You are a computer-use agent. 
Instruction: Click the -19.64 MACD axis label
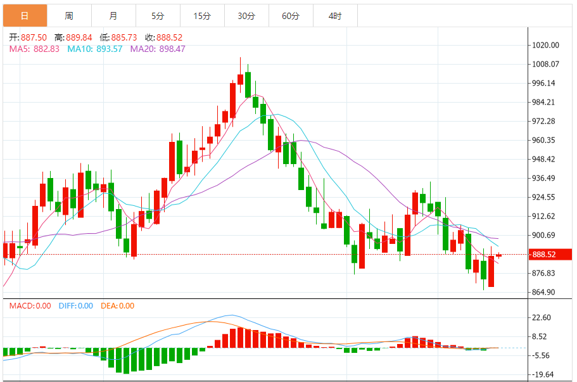(x=542, y=374)
